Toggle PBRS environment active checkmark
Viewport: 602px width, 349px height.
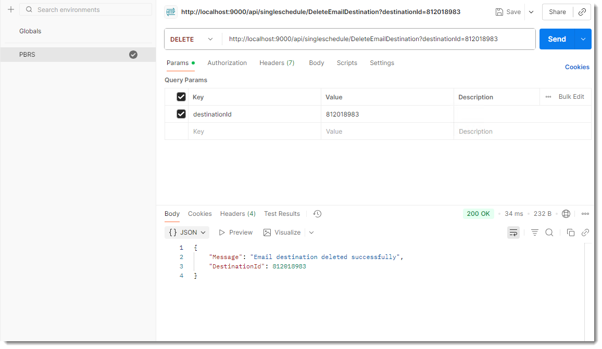[x=133, y=55]
